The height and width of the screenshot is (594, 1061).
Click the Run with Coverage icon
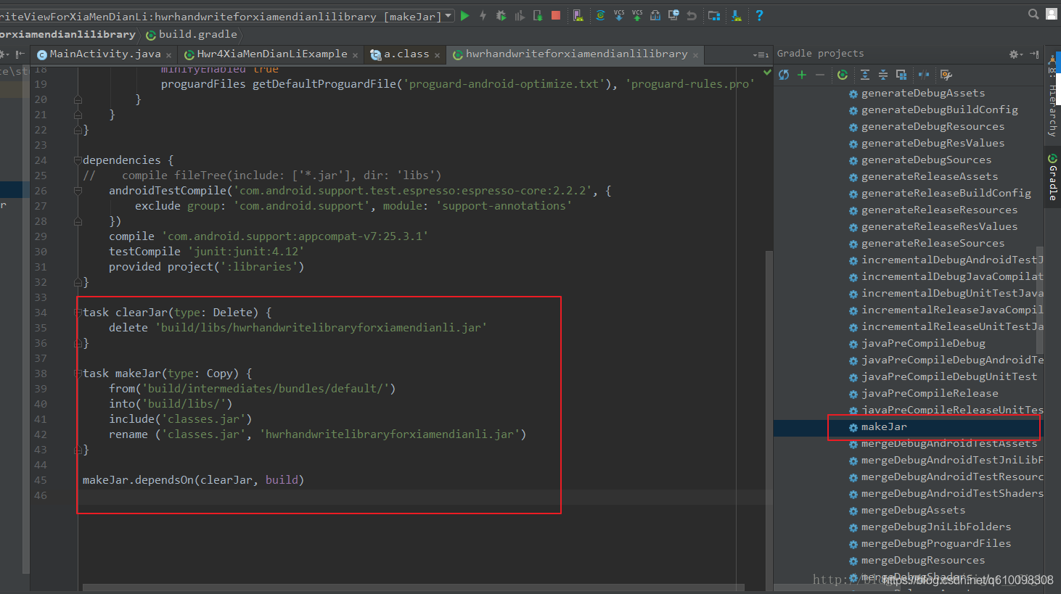pos(520,15)
